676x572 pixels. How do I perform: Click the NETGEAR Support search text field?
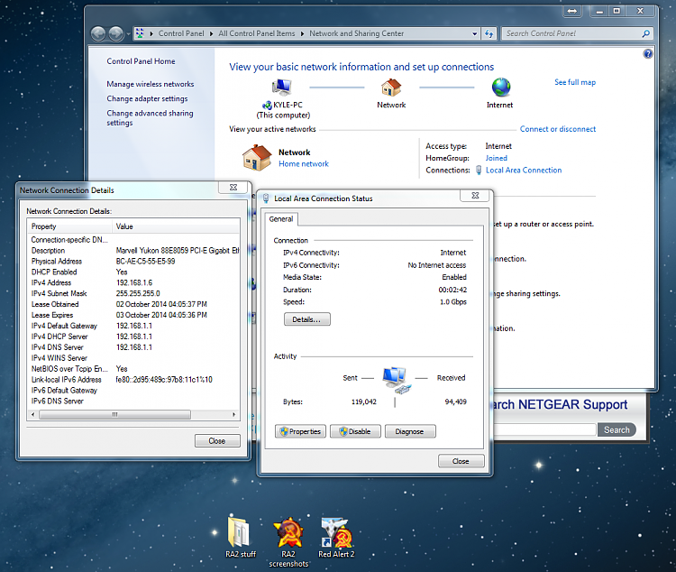pos(544,429)
